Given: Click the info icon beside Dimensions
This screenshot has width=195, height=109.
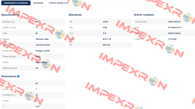Looking at the screenshot, I should coord(18,76).
